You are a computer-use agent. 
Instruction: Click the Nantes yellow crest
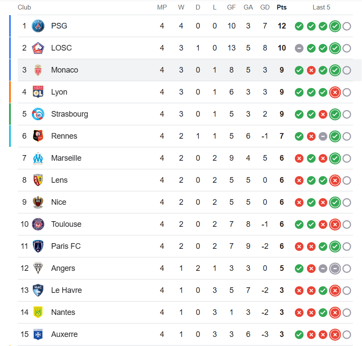pyautogui.click(x=38, y=312)
